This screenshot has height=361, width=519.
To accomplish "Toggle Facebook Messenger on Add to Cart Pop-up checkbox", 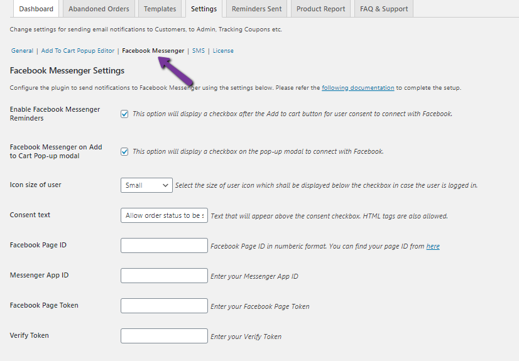I will pos(124,152).
